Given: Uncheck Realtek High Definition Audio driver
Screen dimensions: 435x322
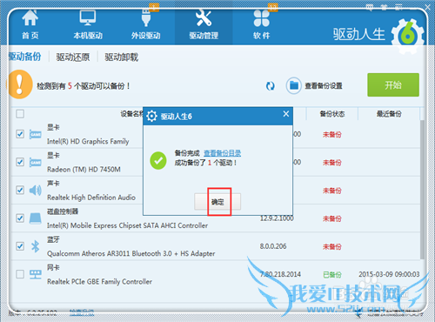Looking at the screenshot, I should coord(20,190).
